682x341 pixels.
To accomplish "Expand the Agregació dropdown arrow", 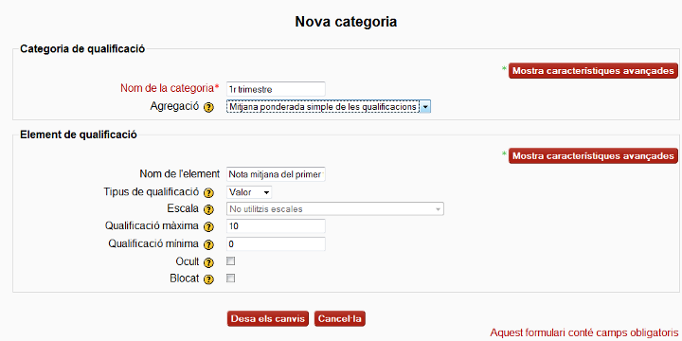I will pos(425,106).
